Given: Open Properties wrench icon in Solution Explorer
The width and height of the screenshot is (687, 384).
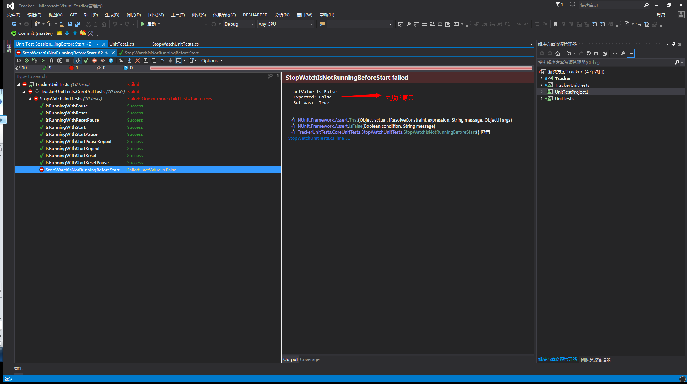Looking at the screenshot, I should click(x=623, y=53).
